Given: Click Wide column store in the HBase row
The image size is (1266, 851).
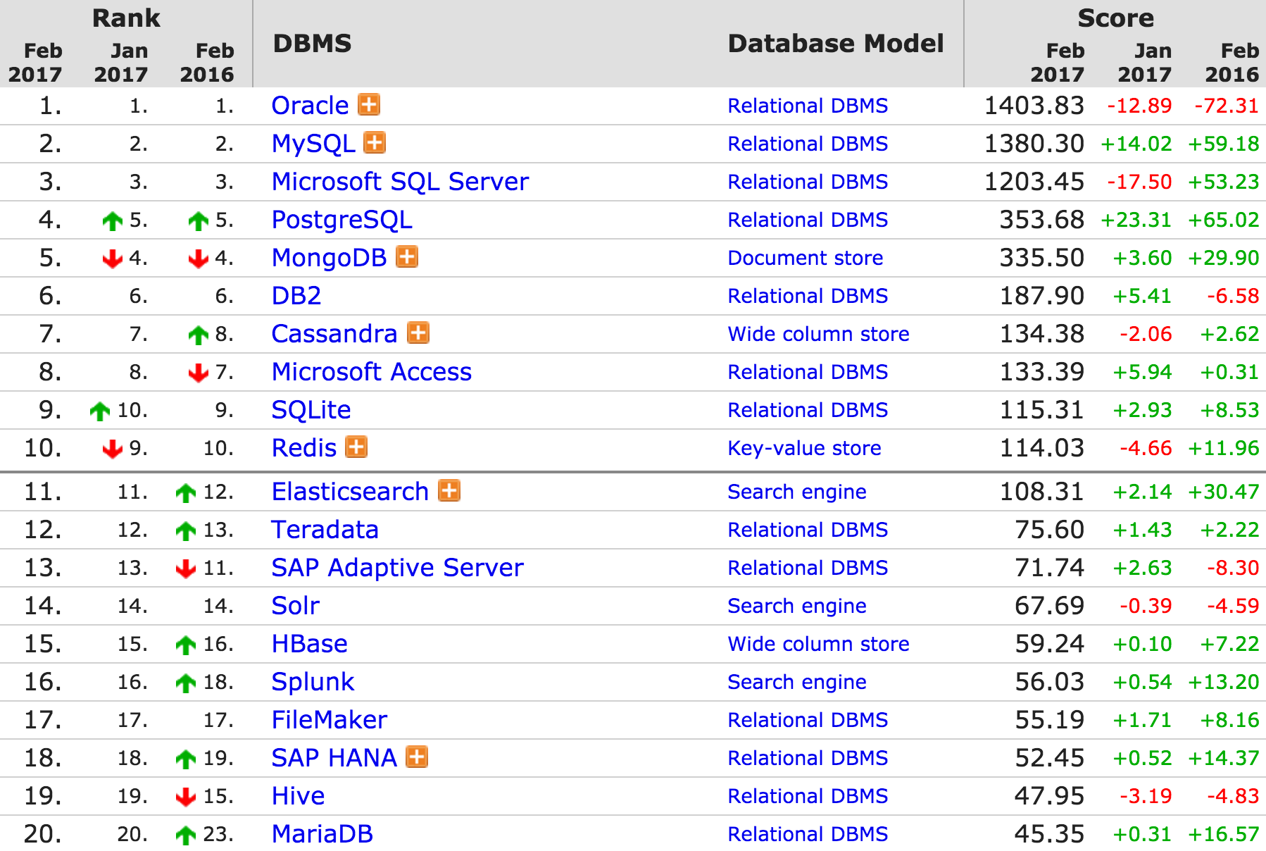Looking at the screenshot, I should tap(818, 644).
